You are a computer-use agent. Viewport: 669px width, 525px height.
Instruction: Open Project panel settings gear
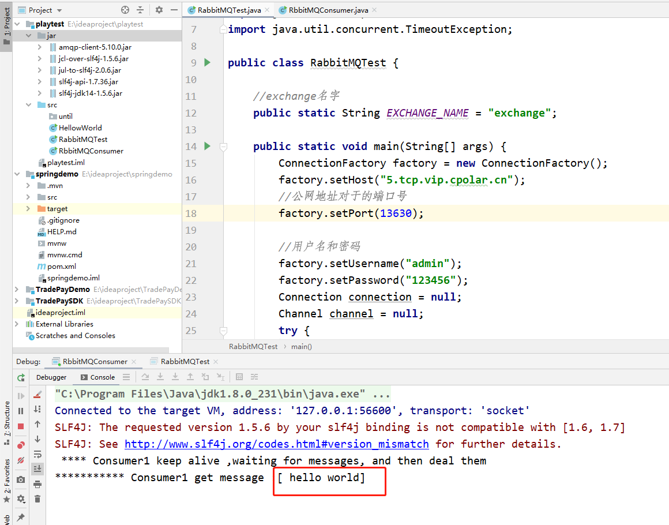(x=159, y=10)
